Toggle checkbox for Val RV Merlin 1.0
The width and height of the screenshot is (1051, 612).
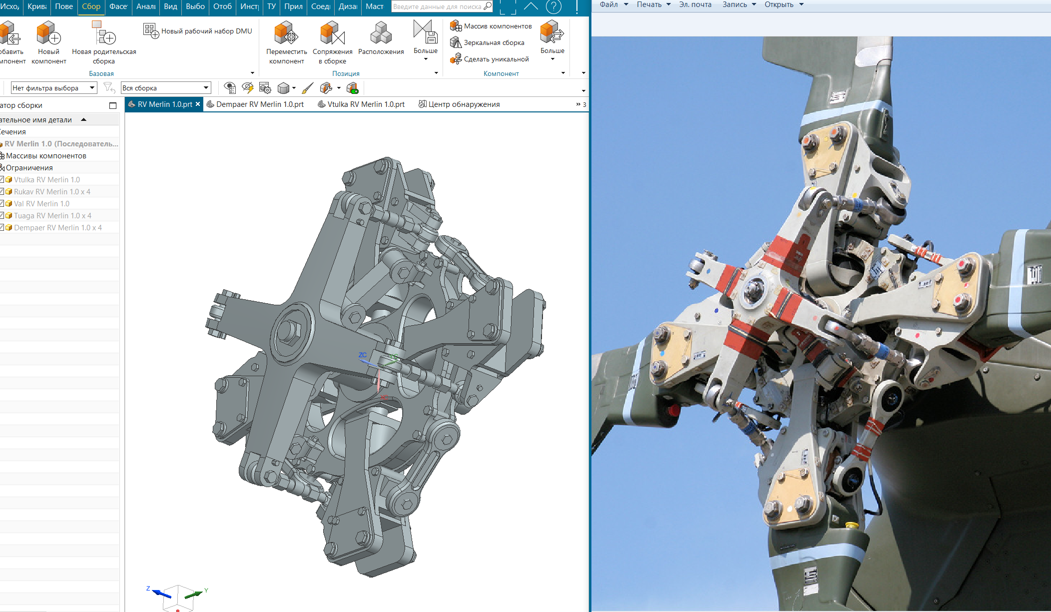point(1,204)
